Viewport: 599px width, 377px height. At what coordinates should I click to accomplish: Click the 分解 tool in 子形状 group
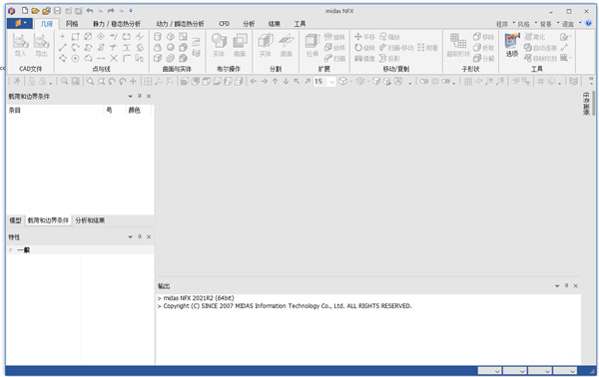pos(483,59)
